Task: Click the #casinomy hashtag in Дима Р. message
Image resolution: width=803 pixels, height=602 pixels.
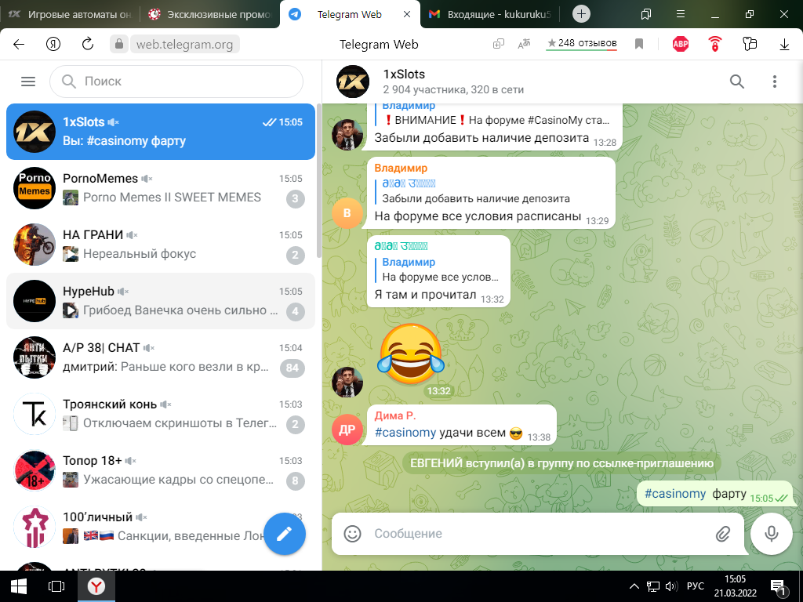Action: click(405, 433)
